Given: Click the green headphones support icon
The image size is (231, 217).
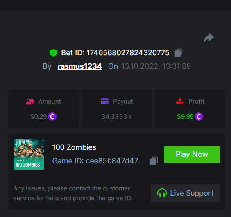Looking at the screenshot, I should pyautogui.click(x=162, y=193).
